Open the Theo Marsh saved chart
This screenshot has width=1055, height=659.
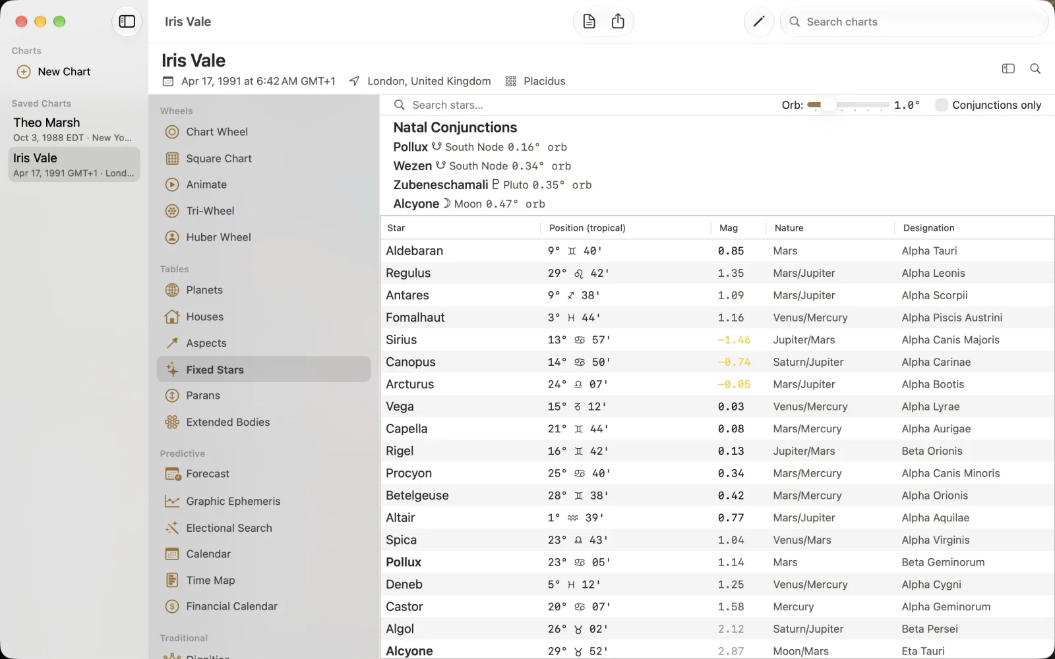pyautogui.click(x=74, y=129)
